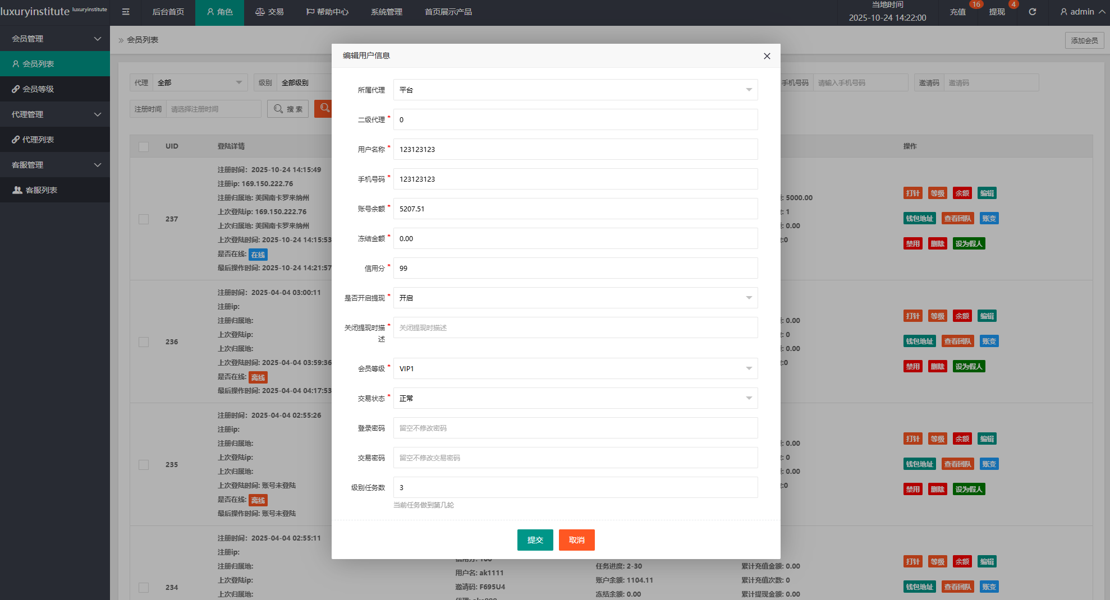Click the 账号余额 input field
This screenshot has width=1110, height=600.
(x=575, y=209)
